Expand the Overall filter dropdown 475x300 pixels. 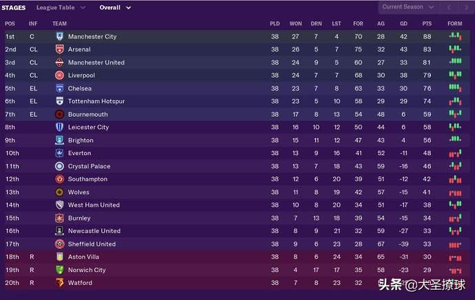click(115, 8)
